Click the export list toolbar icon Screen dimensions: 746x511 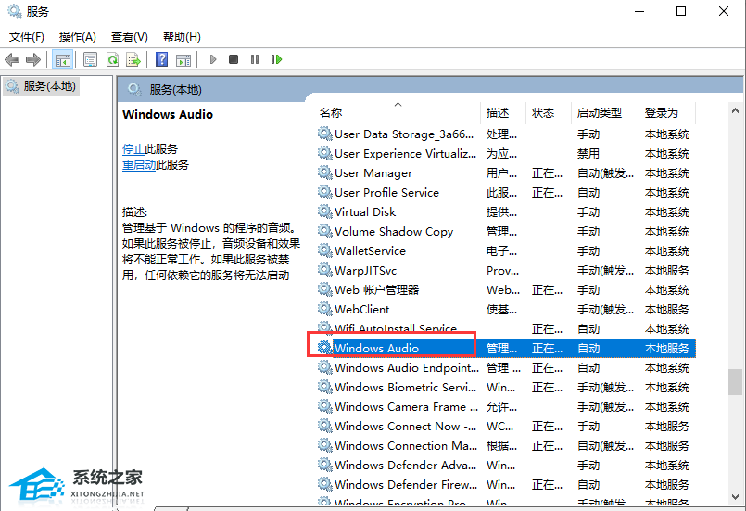point(133,59)
